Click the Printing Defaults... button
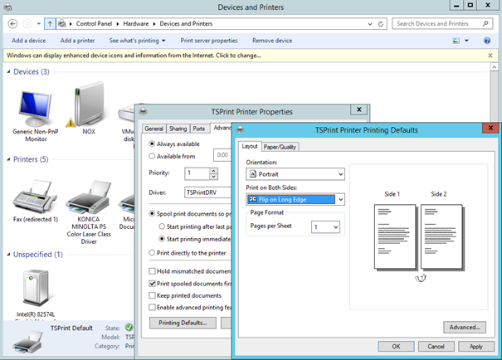Screen dimensions: 502x360 [182, 323]
